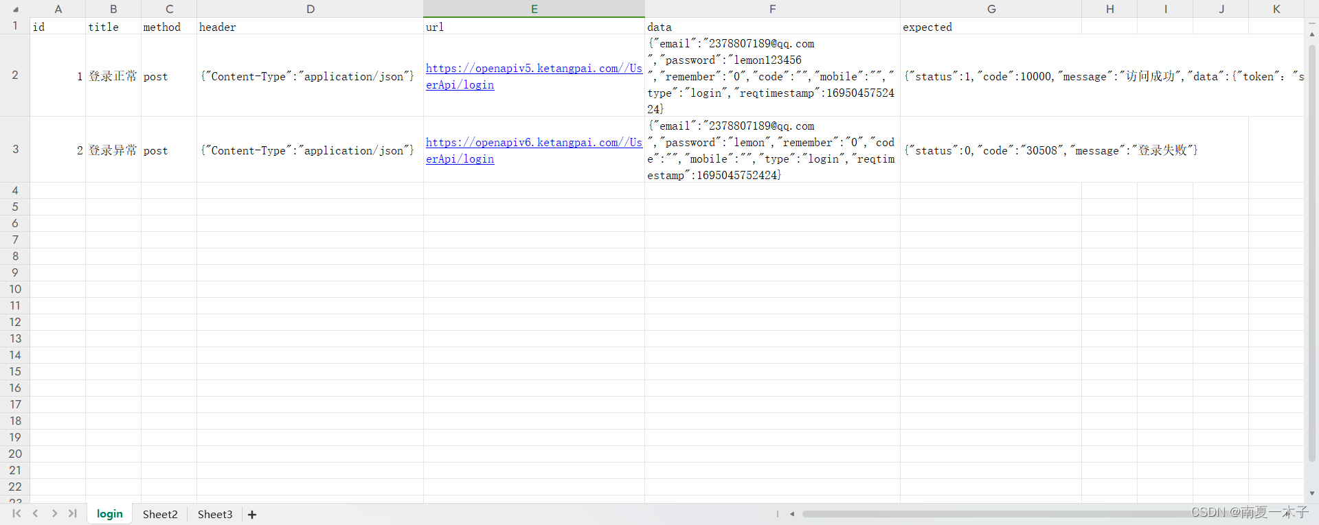Click the 'title' header cell
This screenshot has width=1319, height=525.
[113, 26]
